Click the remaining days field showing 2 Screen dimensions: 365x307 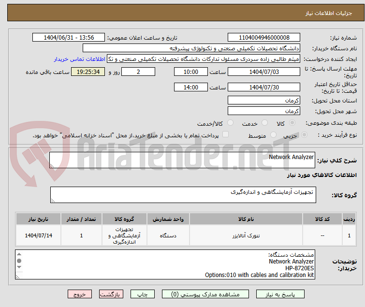coord(138,72)
